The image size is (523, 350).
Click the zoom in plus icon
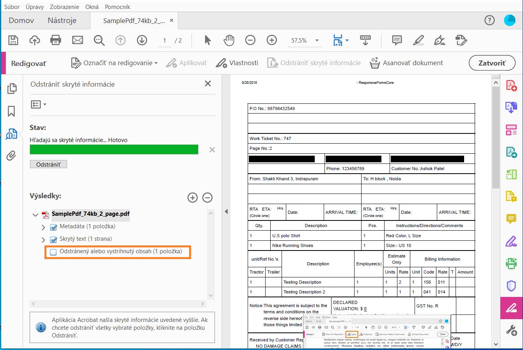(272, 40)
